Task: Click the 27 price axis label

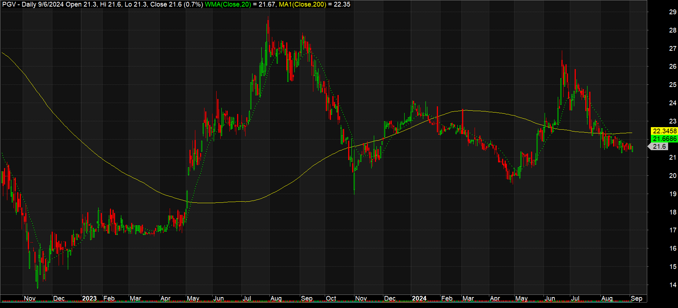Action: 673,48
